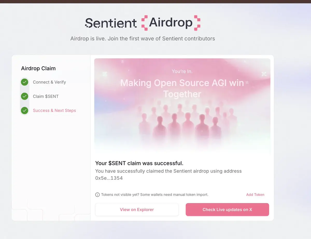Click the pink left bracket beside Airdrop
Image resolution: width=311 pixels, height=239 pixels.
pos(144,23)
